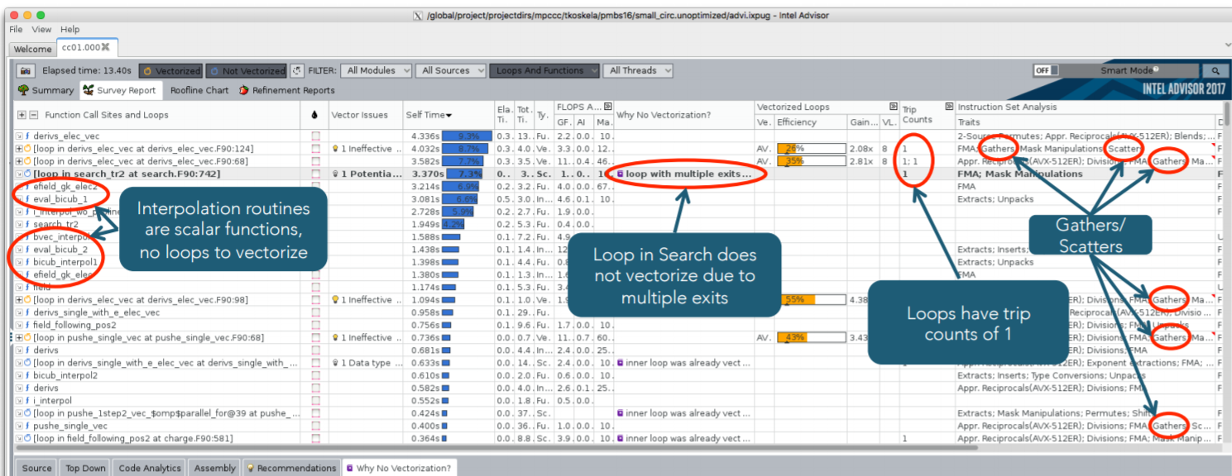Click the lightbulb next to 1 Data type
The height and width of the screenshot is (476, 1232).
coord(336,363)
